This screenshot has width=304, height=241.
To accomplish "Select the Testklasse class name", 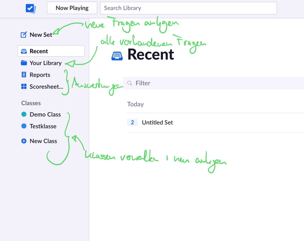I will (43, 126).
